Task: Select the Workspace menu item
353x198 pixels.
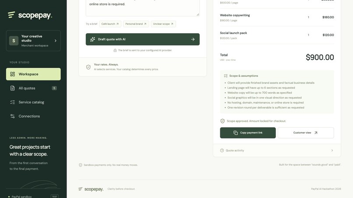Action: click(33, 74)
